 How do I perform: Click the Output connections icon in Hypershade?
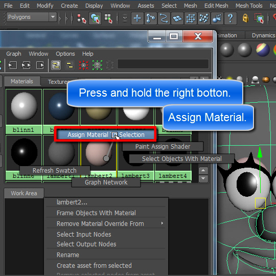pyautogui.click(x=40, y=65)
